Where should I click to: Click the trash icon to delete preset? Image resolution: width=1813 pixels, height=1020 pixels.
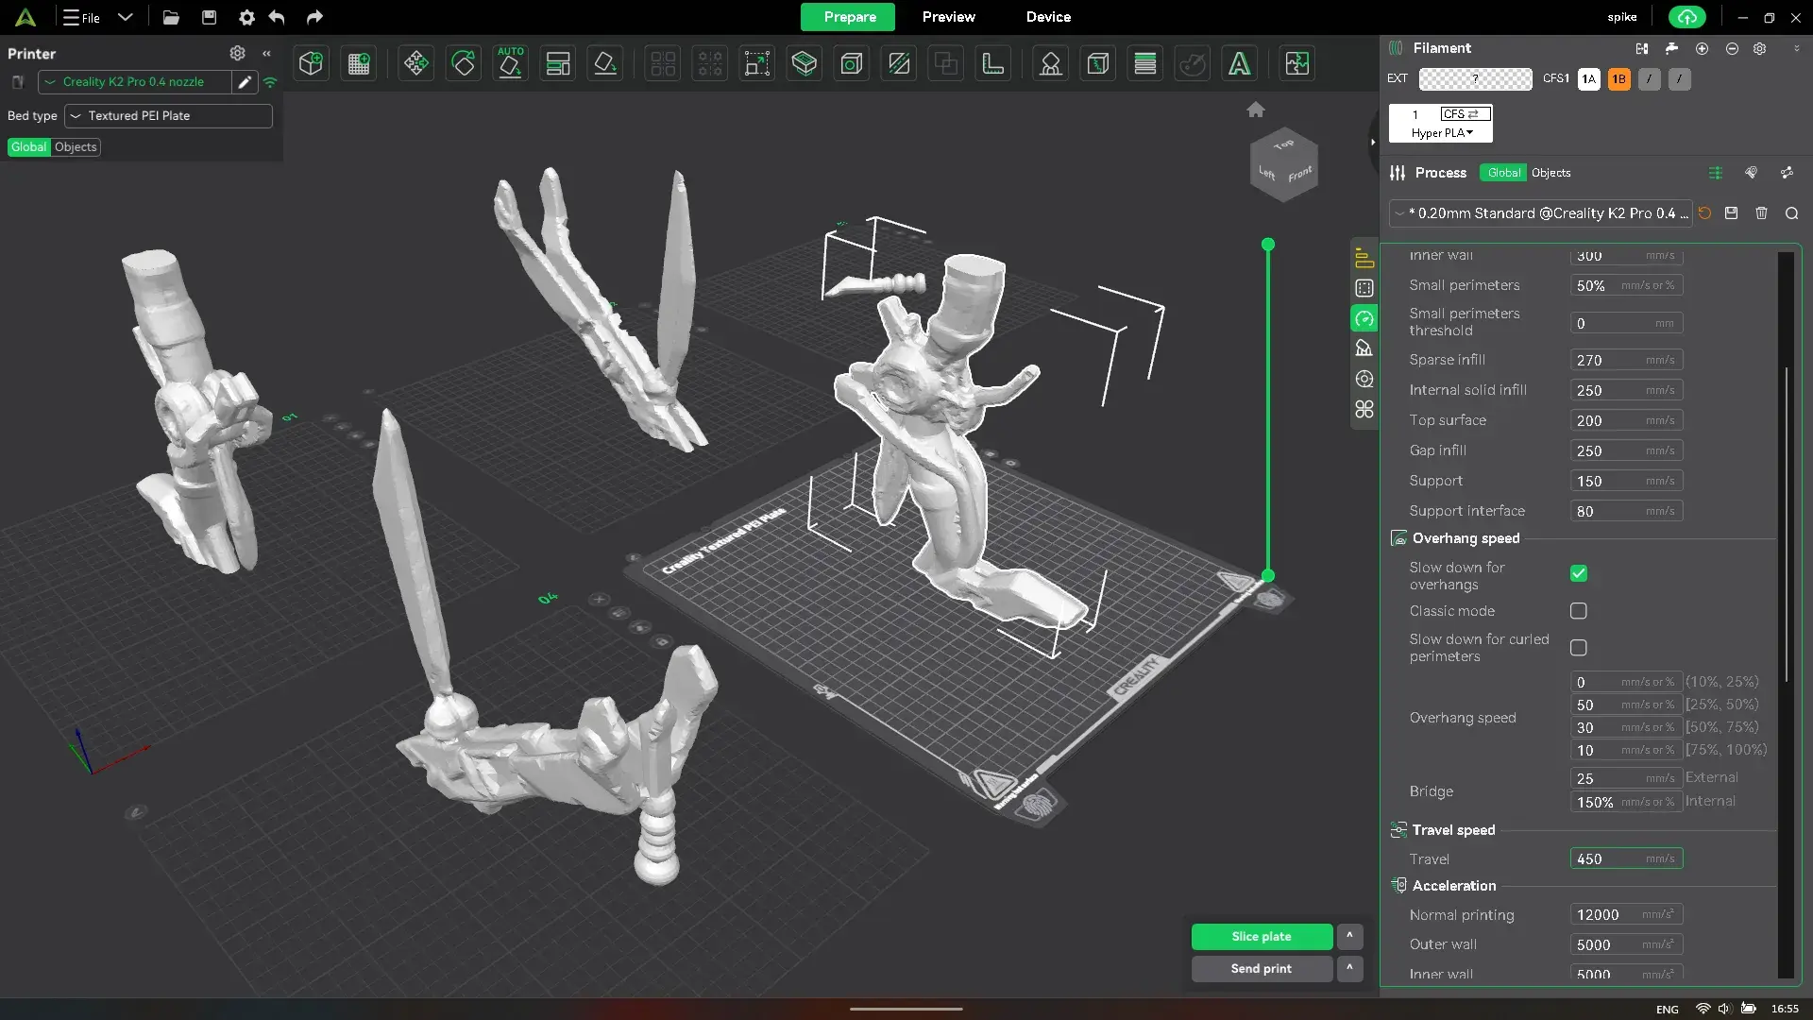(1761, 213)
